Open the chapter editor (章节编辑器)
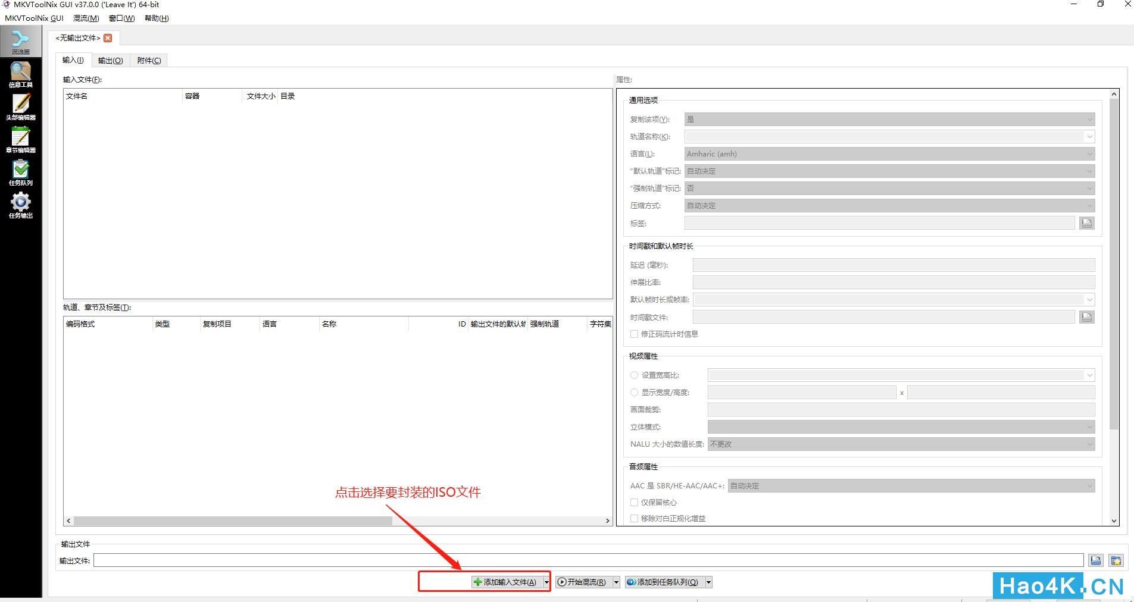 tap(20, 140)
